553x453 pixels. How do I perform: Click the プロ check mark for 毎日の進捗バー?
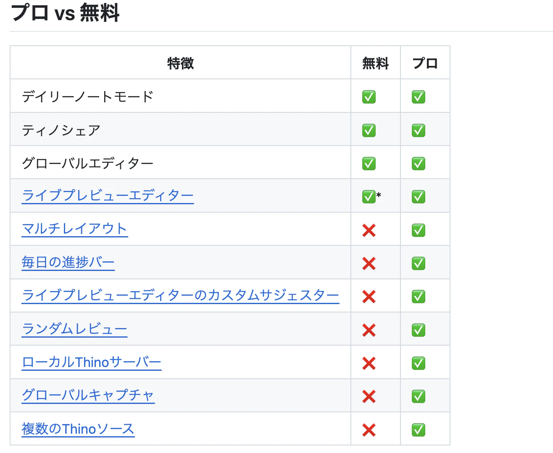(x=419, y=263)
